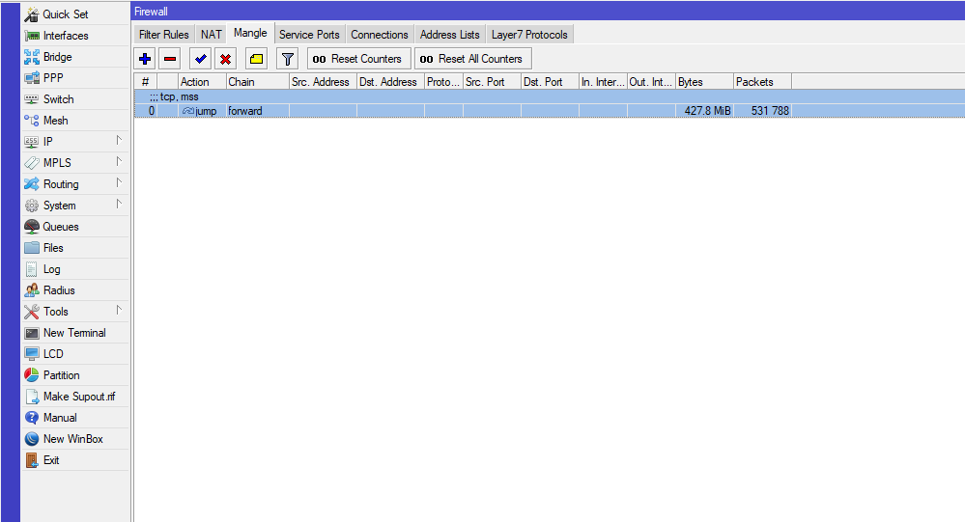Click the red minus remove rule icon
Screen dimensions: 965x522
170,59
